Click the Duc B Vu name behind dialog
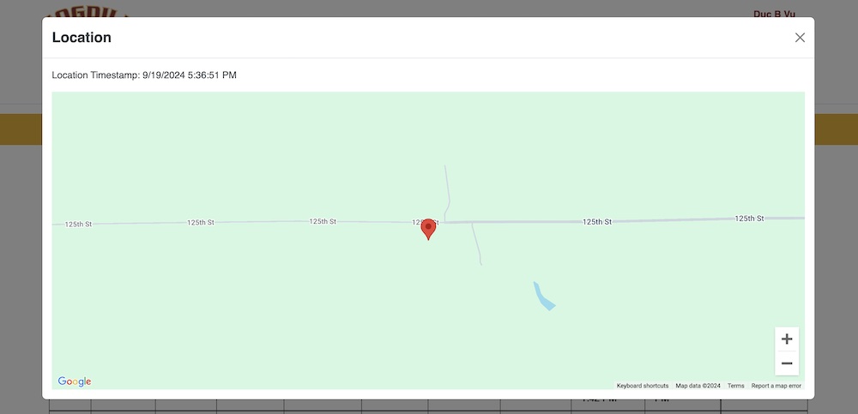The width and height of the screenshot is (858, 414). point(774,13)
